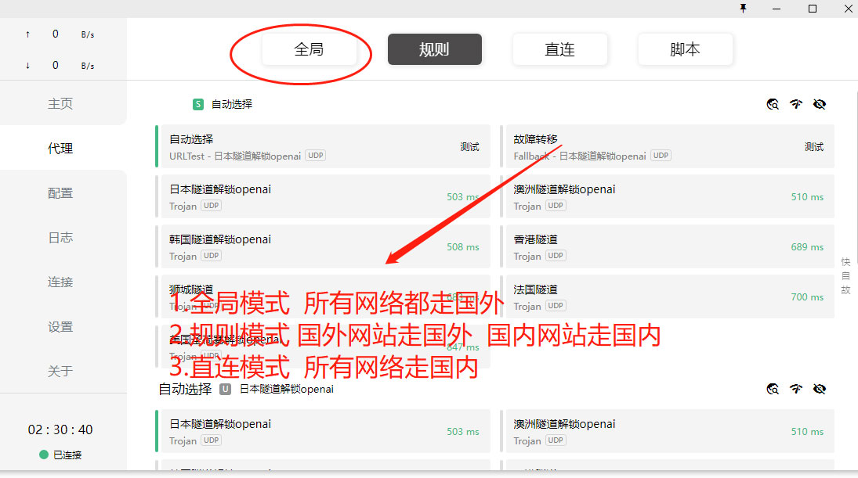The height and width of the screenshot is (478, 858).
Task: Run latency test icon for second proxy group
Action: point(796,389)
